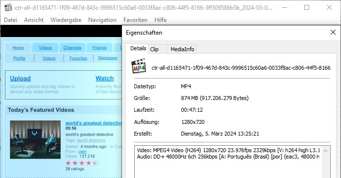Open the Wiedergabe menu
Image resolution: width=341 pixels, height=178 pixels.
66,20
